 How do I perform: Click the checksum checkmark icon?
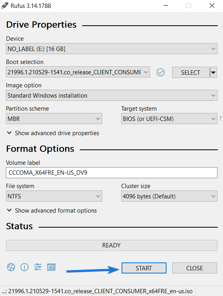click(160, 72)
